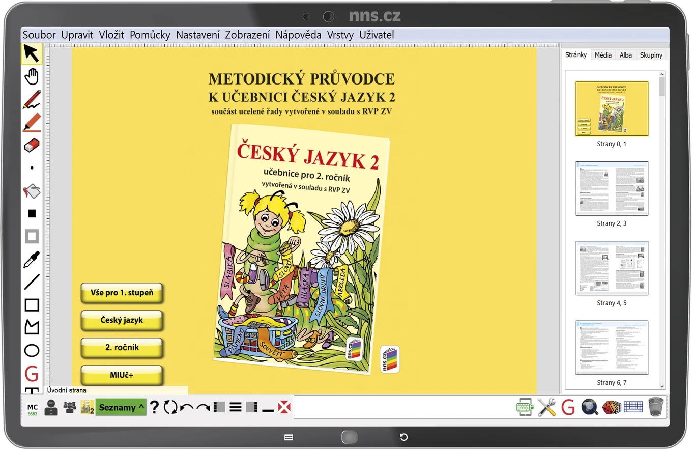Expand the Seznamy lists menu

pos(121,407)
